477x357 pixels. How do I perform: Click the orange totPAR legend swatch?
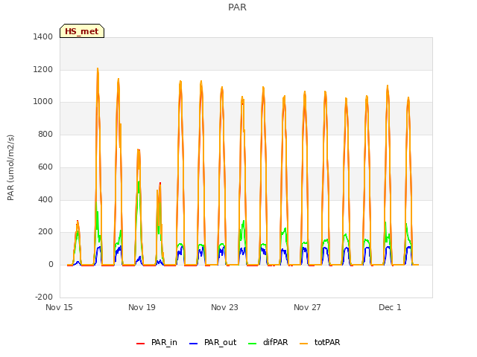tap(304, 344)
